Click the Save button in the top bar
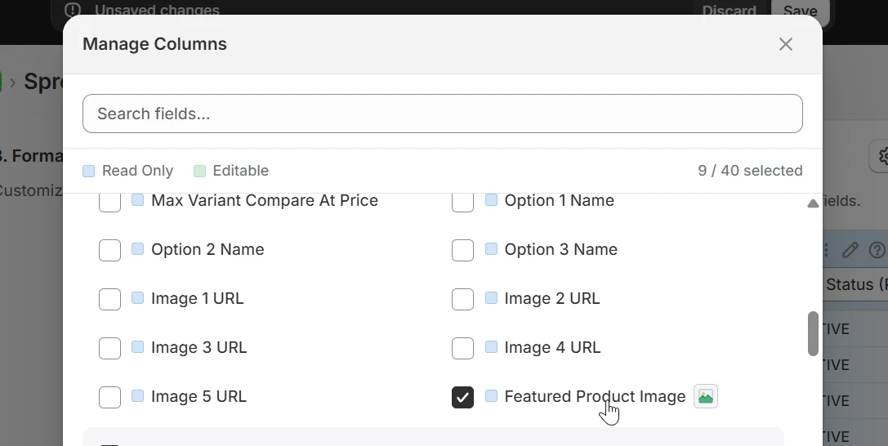Viewport: 888px width, 446px height. click(x=800, y=11)
